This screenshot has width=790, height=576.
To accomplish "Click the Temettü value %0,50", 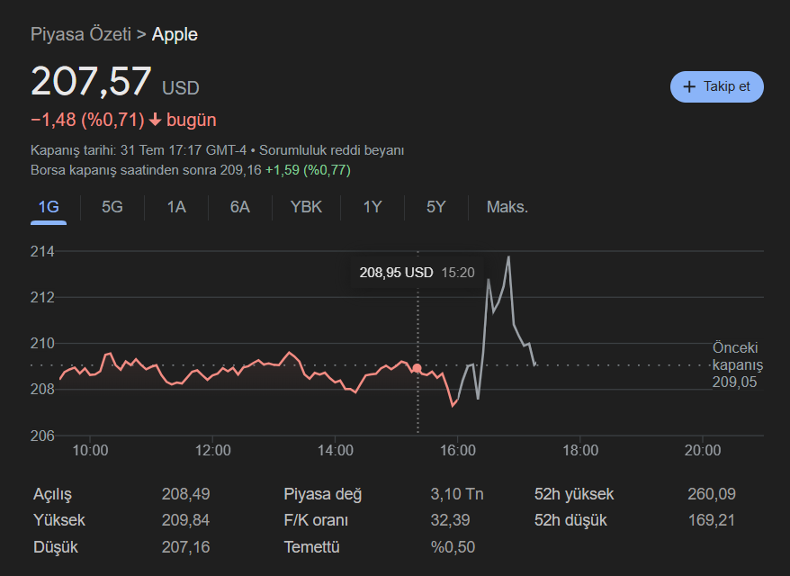I will 453,547.
